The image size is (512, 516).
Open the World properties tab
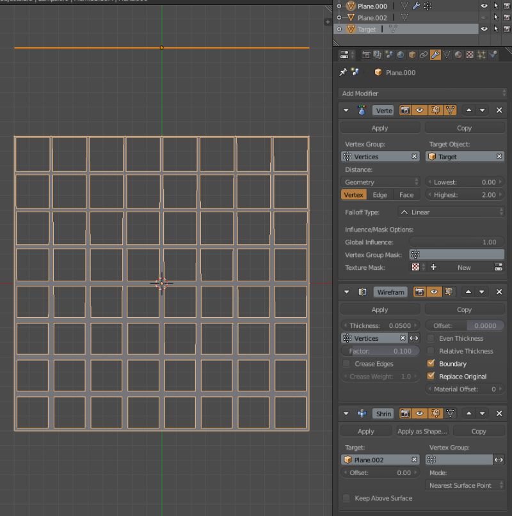[401, 54]
